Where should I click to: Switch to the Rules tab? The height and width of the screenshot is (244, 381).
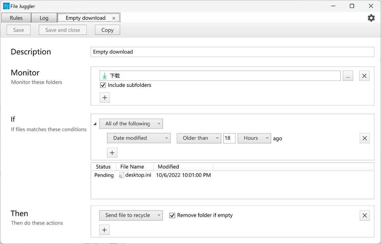click(16, 18)
